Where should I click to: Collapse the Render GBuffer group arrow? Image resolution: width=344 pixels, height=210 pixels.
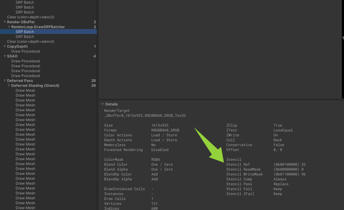(5, 22)
